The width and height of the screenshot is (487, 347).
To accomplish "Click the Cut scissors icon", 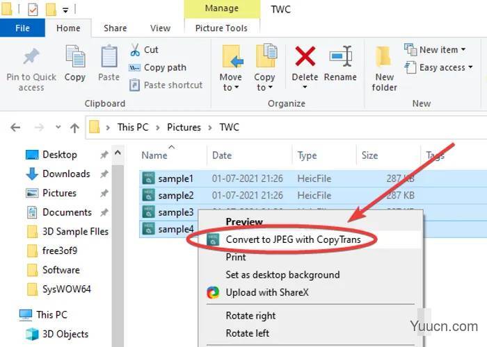I will [135, 49].
